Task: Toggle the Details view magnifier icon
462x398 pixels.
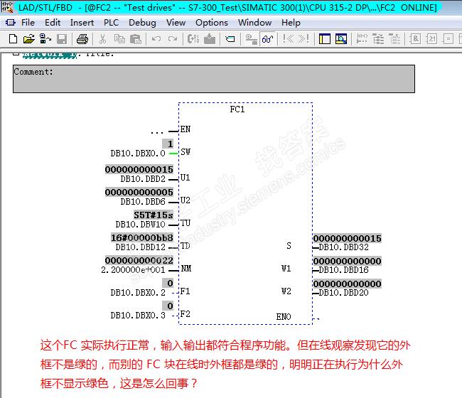Action: (341, 39)
